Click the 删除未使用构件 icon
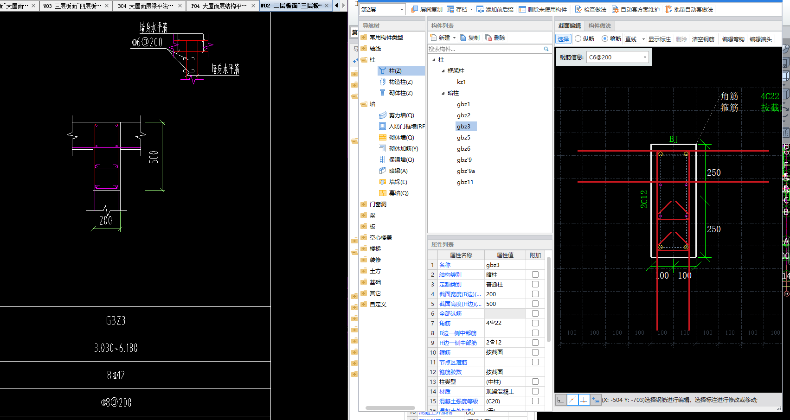 (522, 9)
